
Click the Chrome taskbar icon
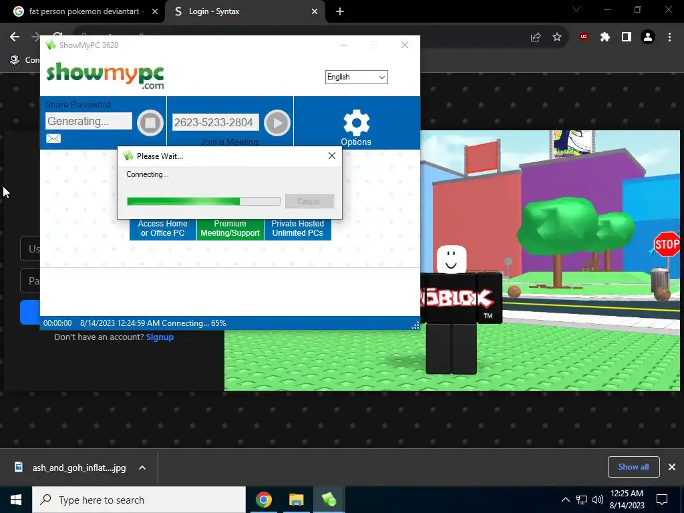263,500
